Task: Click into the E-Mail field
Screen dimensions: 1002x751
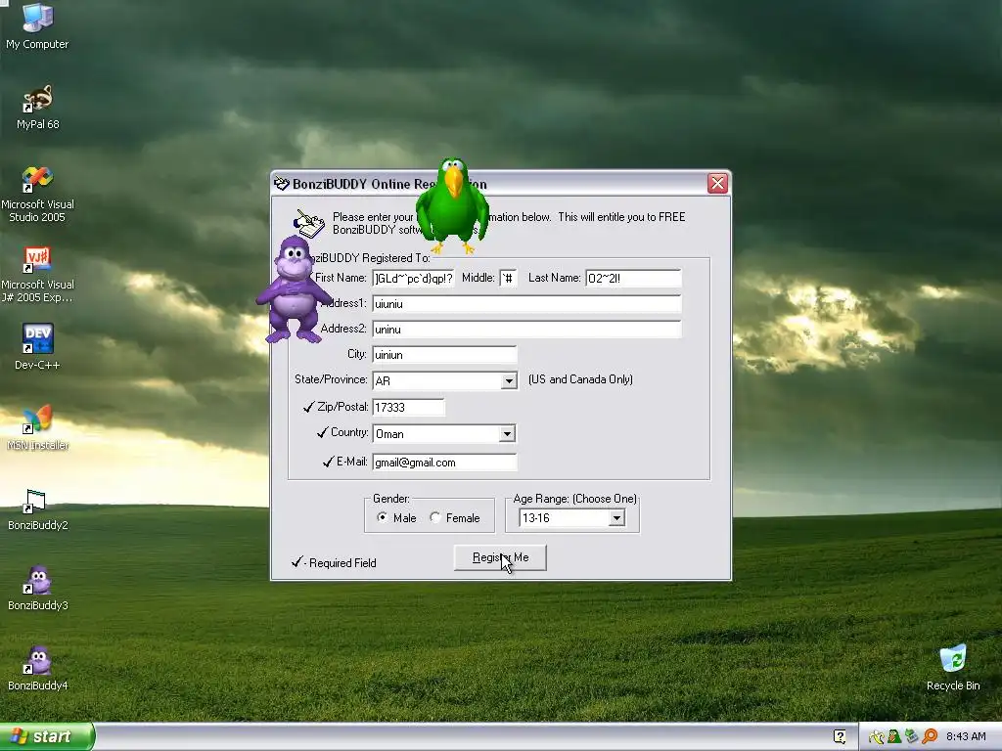Action: click(444, 462)
